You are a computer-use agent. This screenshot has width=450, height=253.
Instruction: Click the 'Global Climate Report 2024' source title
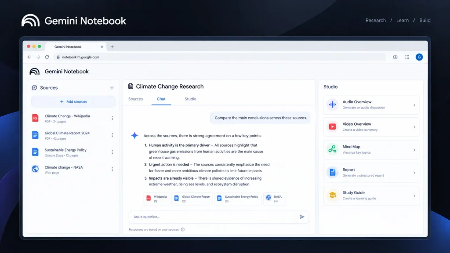(x=67, y=133)
